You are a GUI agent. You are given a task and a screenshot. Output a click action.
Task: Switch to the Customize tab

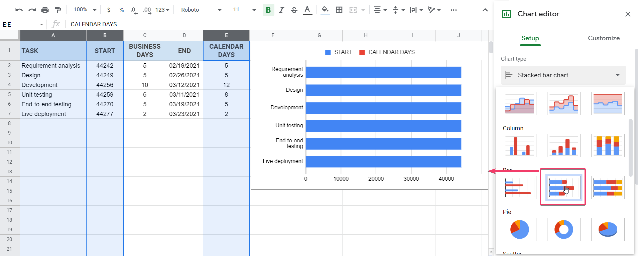click(x=604, y=38)
